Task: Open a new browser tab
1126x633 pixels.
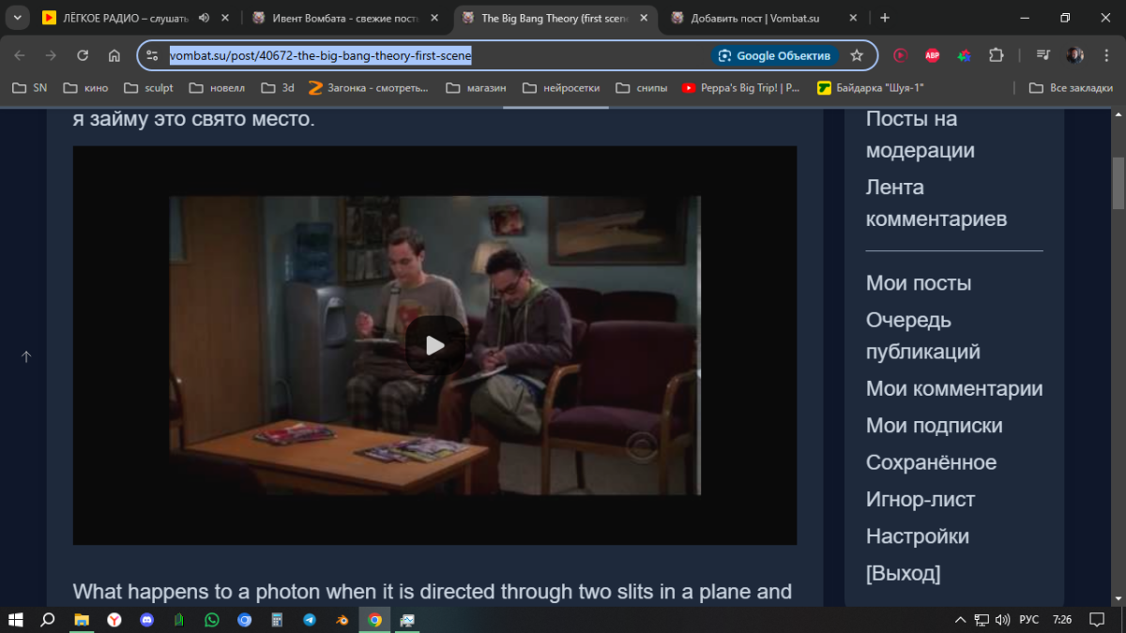Action: pyautogui.click(x=885, y=18)
